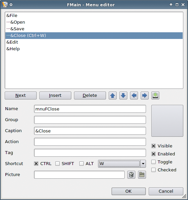Browse for a picture with the folder icon
The height and width of the screenshot is (200, 188).
coord(142,175)
